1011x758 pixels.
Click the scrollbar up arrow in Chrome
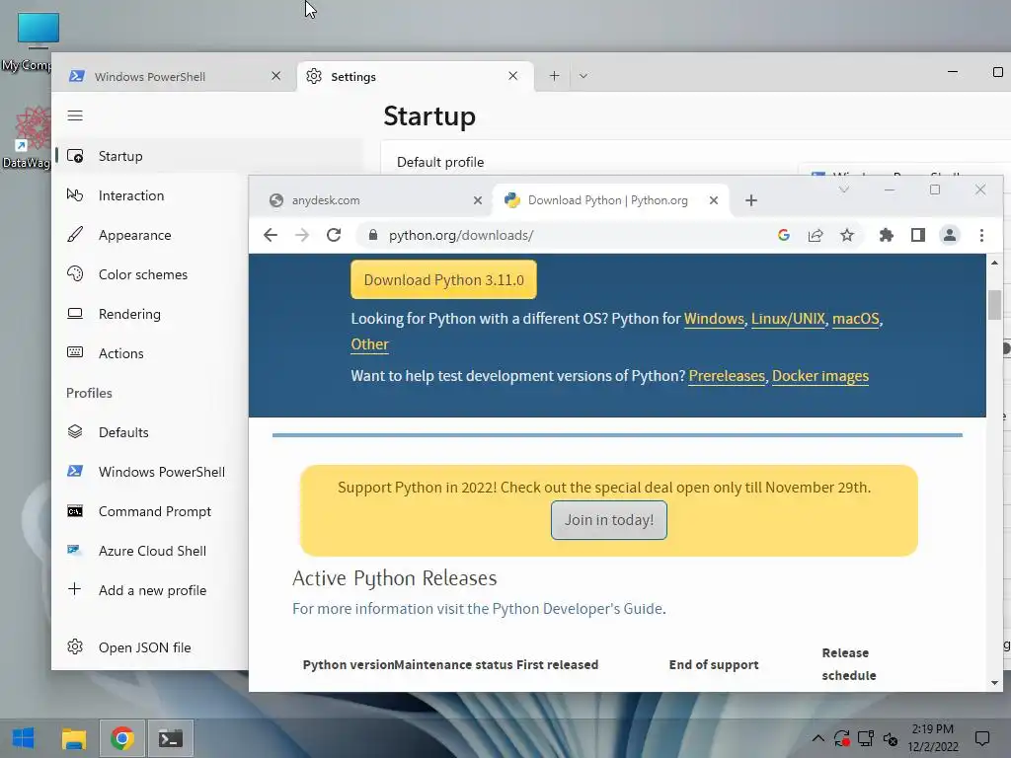point(993,263)
